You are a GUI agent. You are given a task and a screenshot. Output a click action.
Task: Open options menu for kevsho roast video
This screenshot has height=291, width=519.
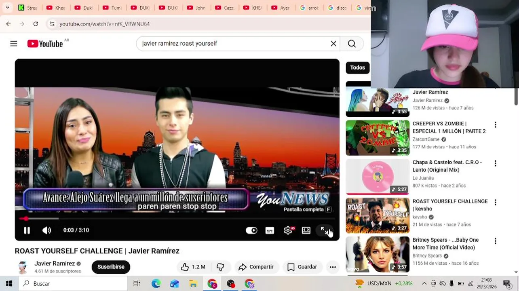coord(495,202)
